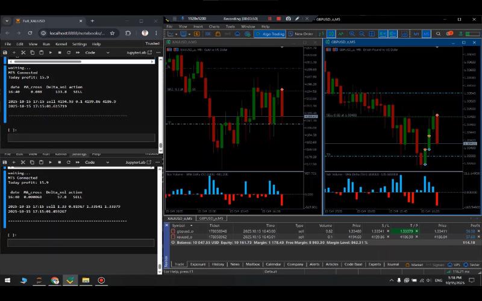The image size is (482, 301).
Task: Open the History tab in Toolbox
Action: pos(218,264)
